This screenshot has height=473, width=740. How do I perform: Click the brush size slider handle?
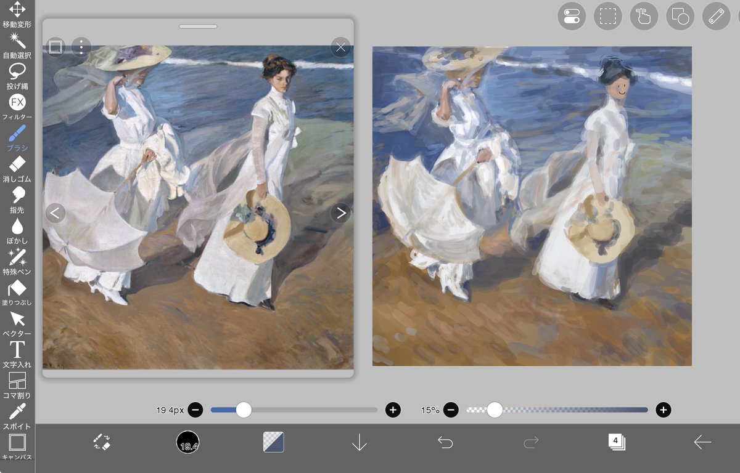click(244, 410)
